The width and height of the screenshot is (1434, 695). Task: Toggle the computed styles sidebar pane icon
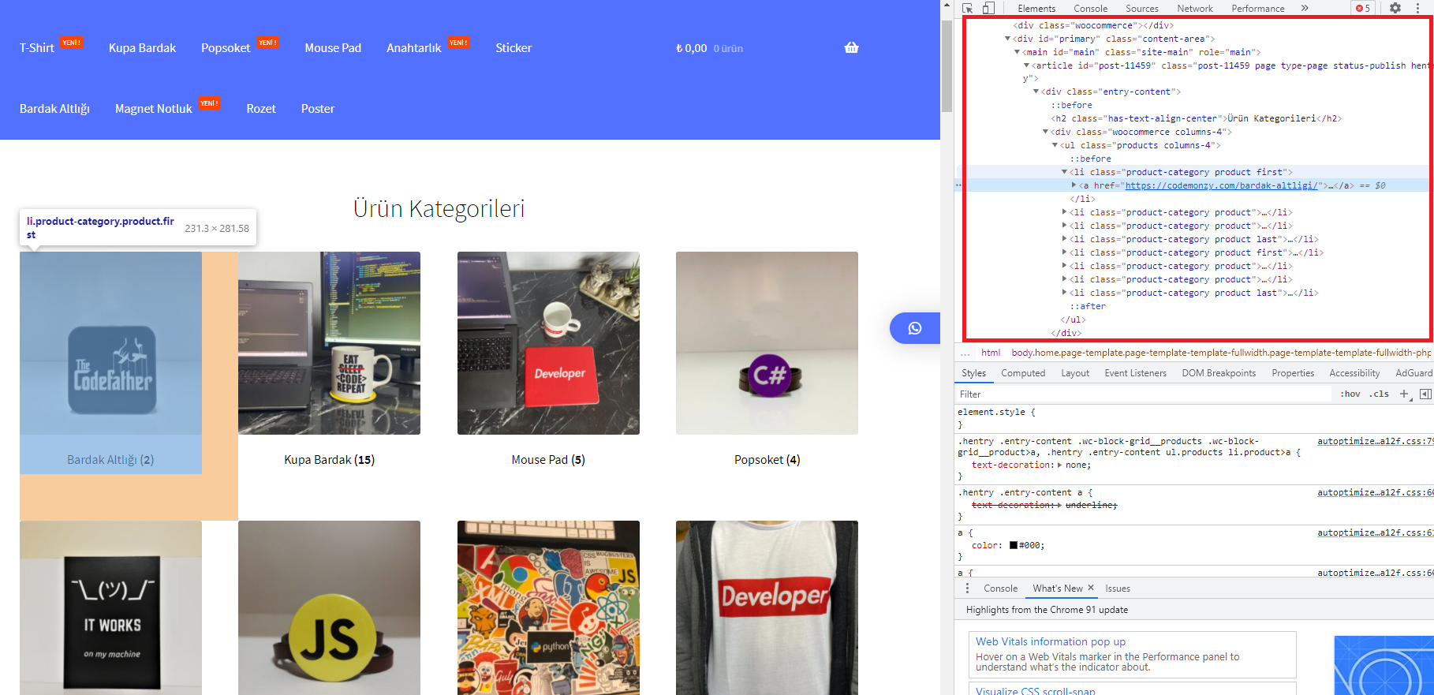pyautogui.click(x=1425, y=394)
